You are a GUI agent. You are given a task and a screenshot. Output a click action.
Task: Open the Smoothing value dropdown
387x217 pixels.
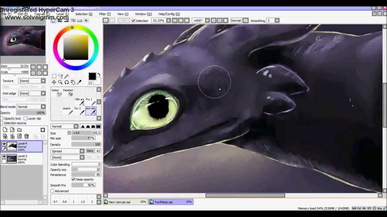[277, 20]
